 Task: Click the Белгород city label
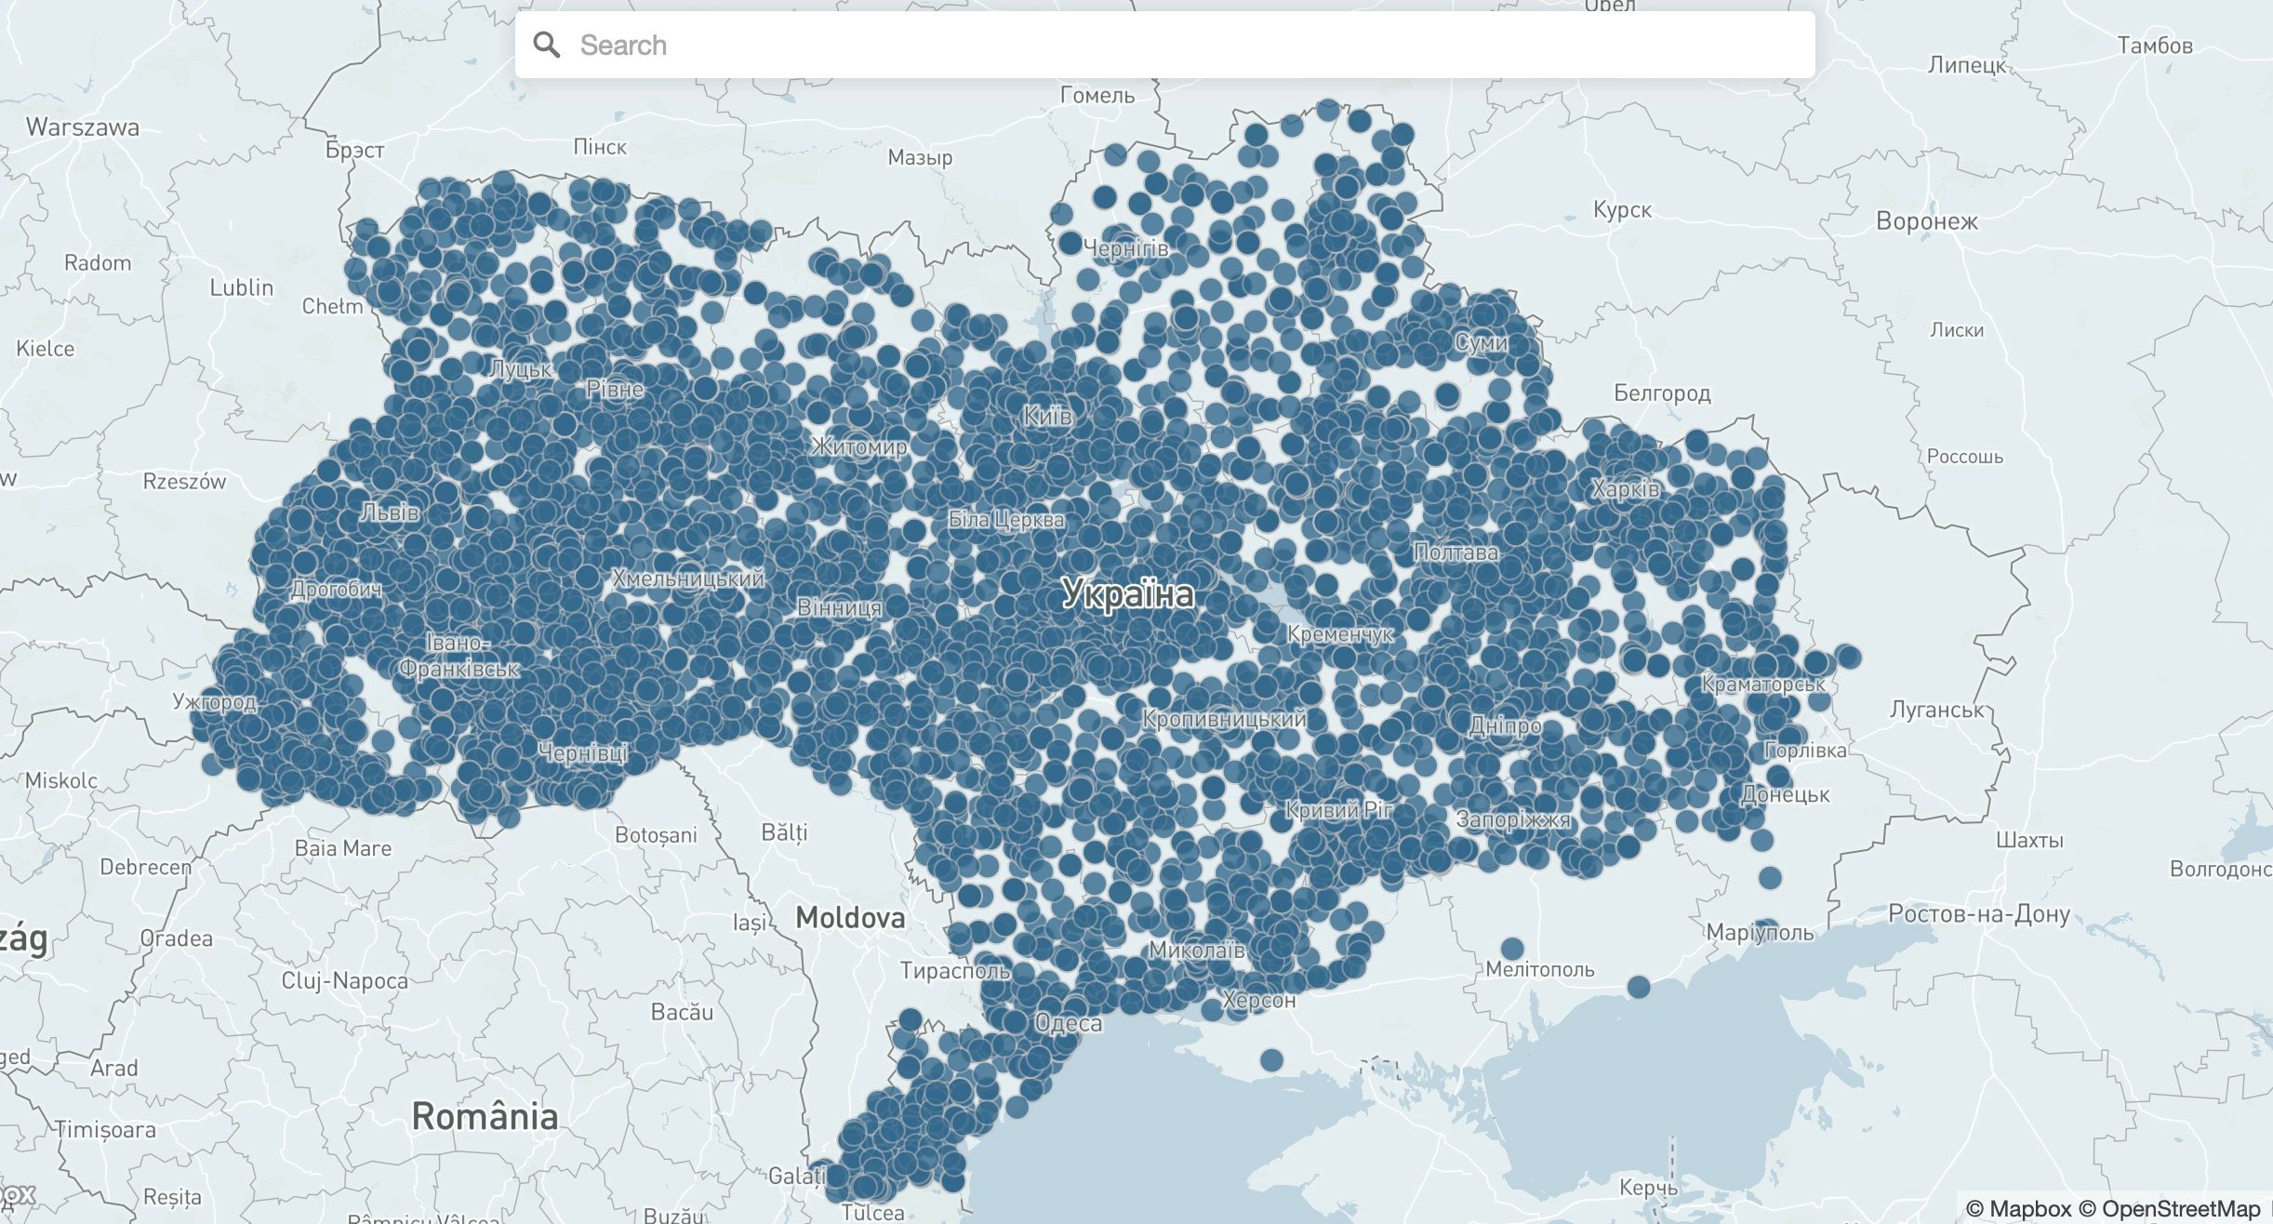[x=1662, y=393]
